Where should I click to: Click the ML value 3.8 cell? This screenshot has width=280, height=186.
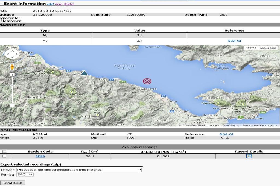(140, 35)
